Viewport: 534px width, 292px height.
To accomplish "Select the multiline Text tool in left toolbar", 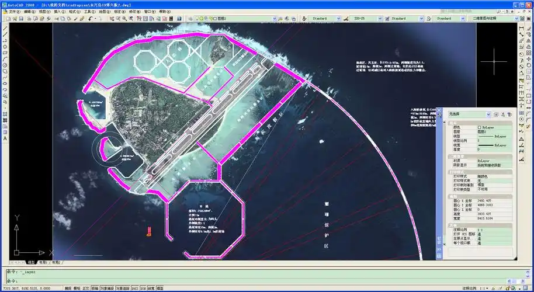I will point(5,138).
